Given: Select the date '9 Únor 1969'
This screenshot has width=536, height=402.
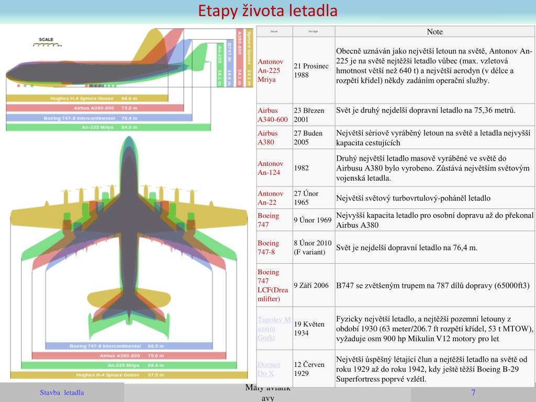Looking at the screenshot, I should (x=313, y=220).
